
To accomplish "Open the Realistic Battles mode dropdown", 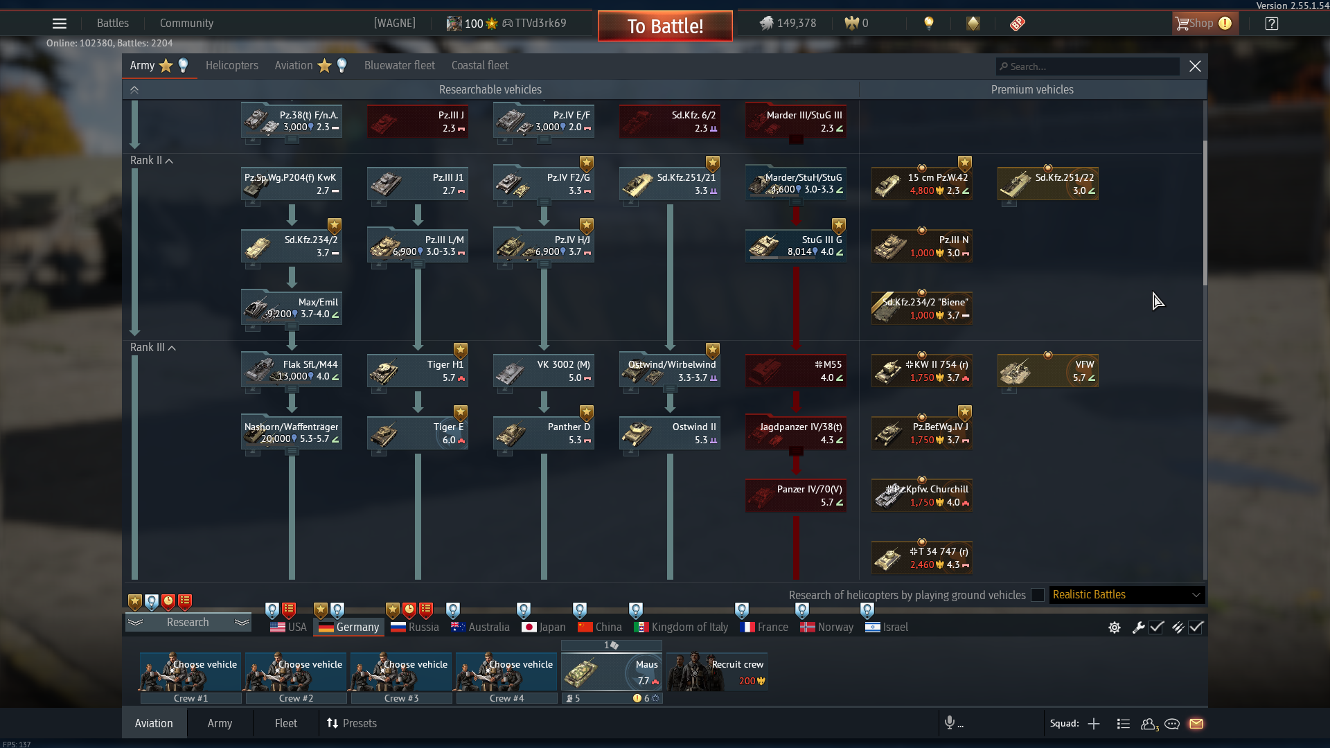I will [x=1126, y=595].
